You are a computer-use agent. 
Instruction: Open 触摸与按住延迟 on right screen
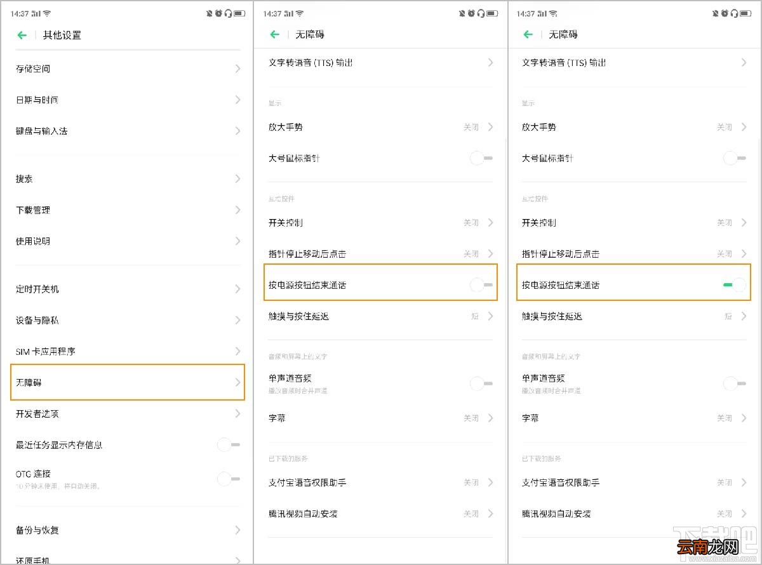[x=634, y=316]
